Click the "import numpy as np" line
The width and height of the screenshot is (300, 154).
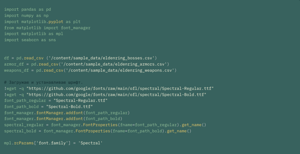(x=26, y=16)
